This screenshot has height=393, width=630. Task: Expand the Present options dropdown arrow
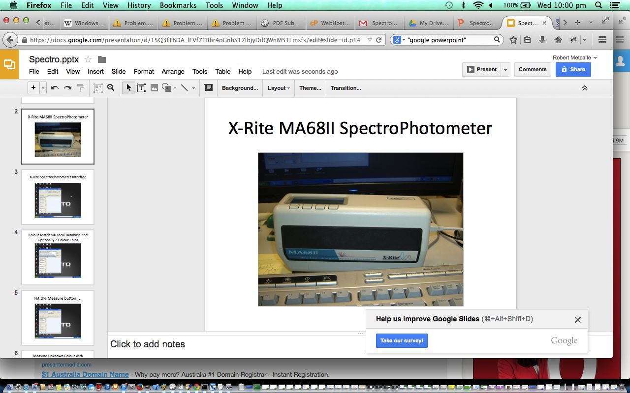[505, 70]
